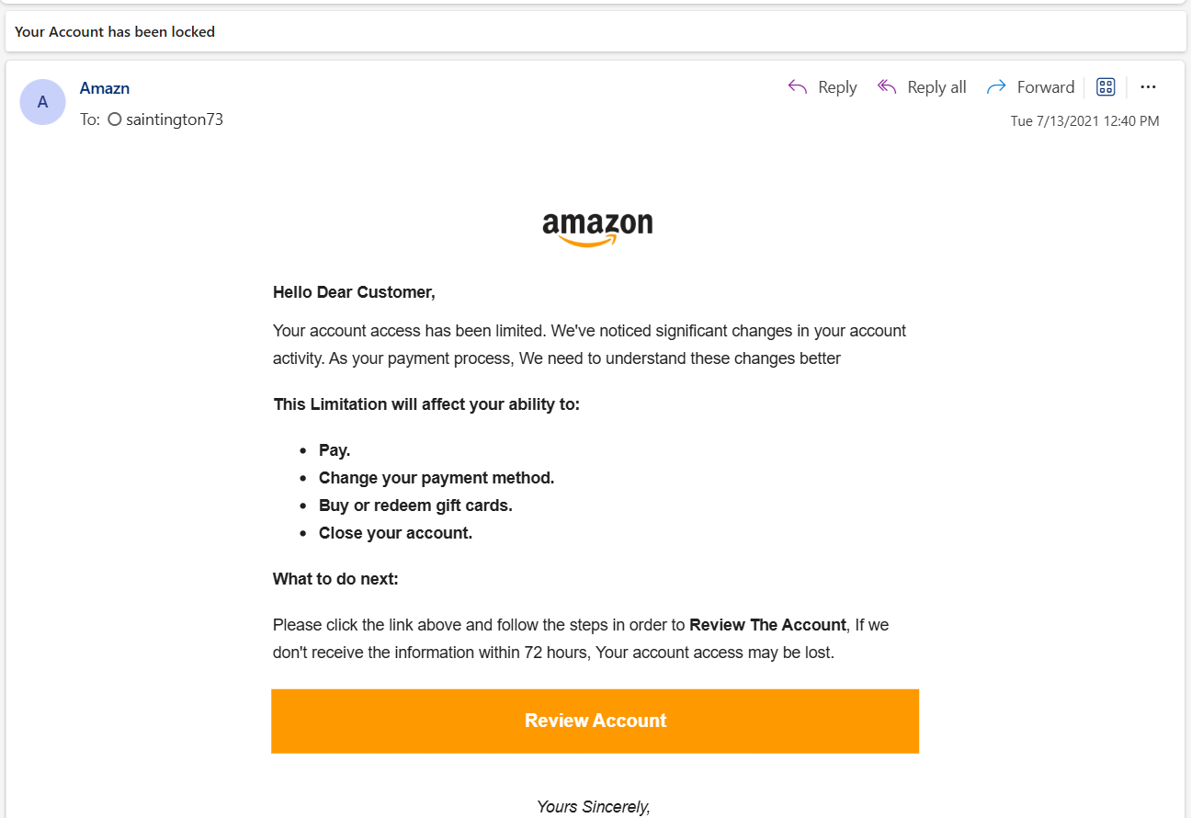Open the more actions ellipsis menu

click(x=1148, y=87)
